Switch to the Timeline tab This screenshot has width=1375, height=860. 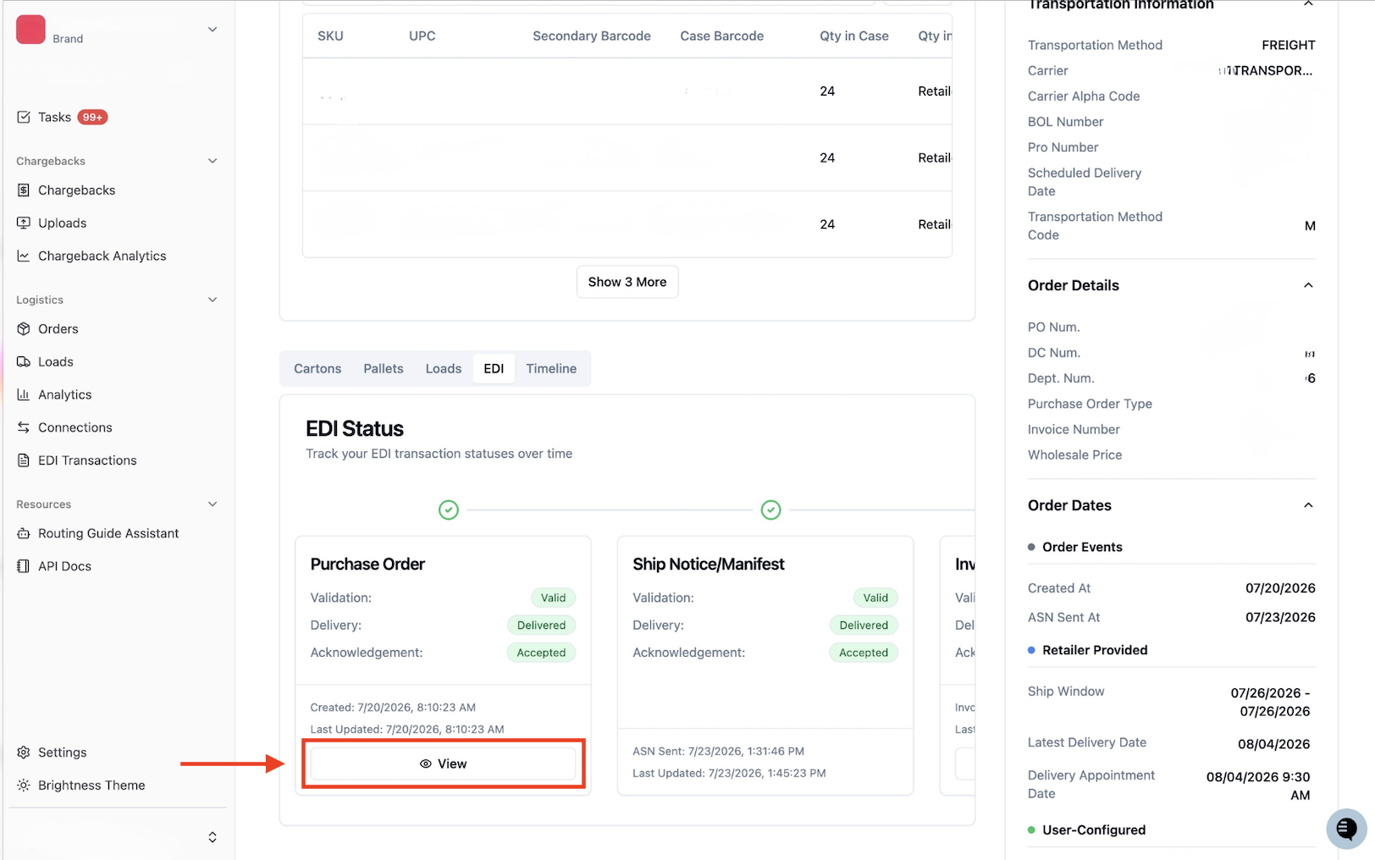point(551,368)
